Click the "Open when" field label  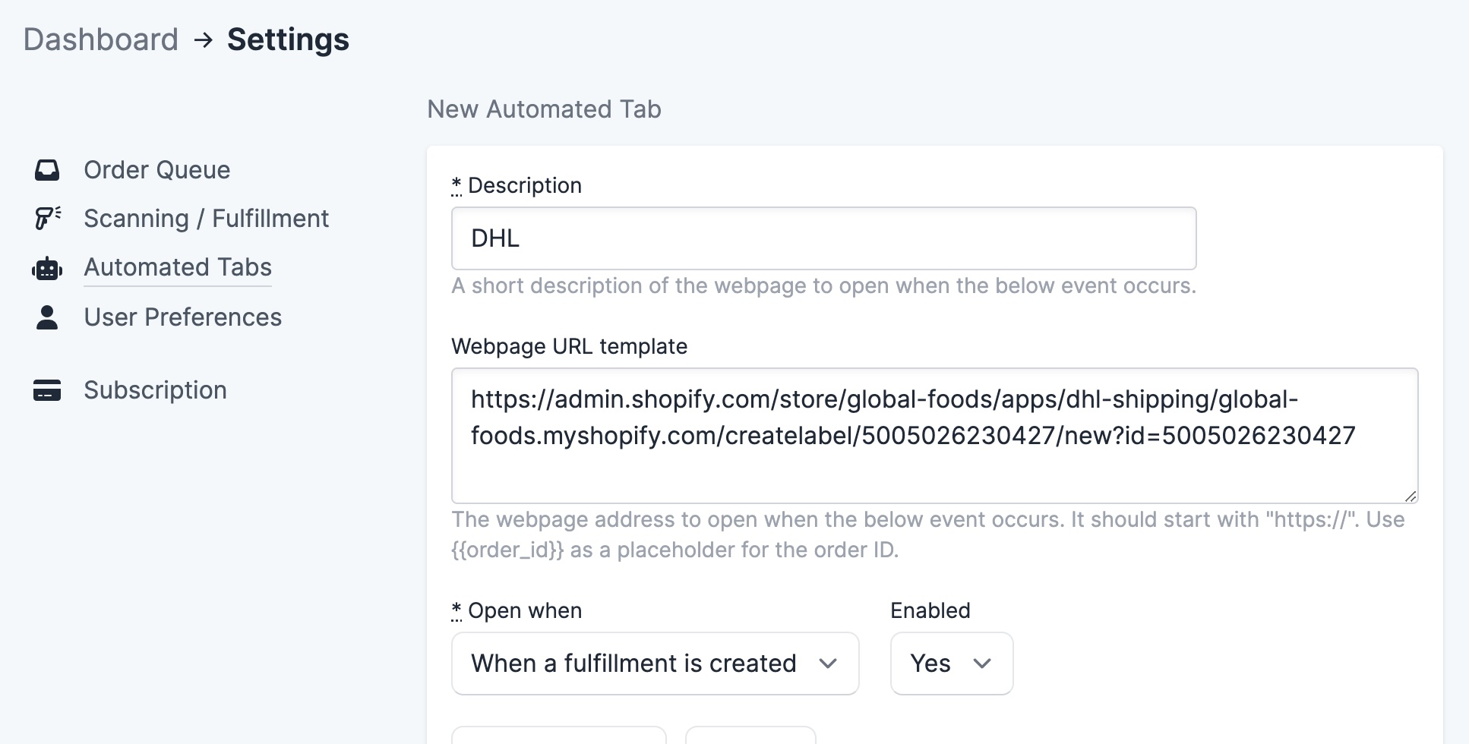coord(524,610)
